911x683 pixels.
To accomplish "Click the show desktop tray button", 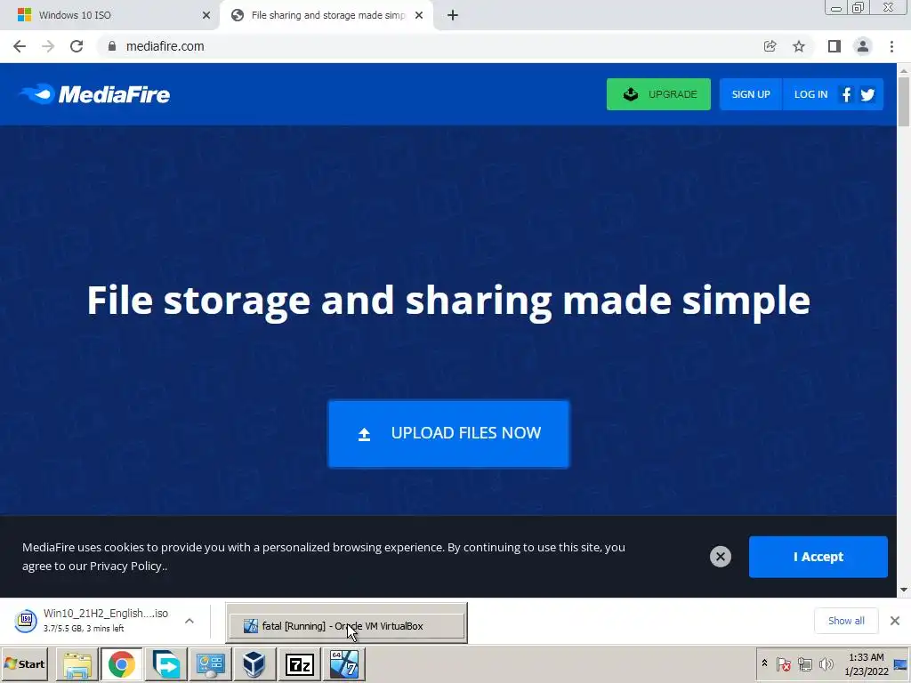I will (x=901, y=664).
